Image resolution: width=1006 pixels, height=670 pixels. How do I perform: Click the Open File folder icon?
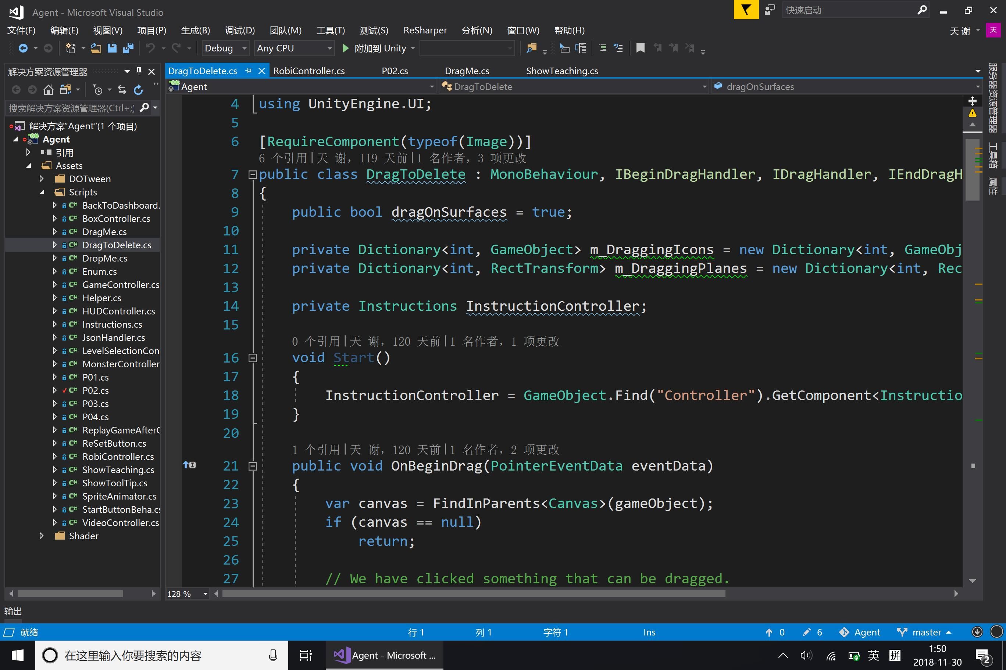tap(96, 48)
